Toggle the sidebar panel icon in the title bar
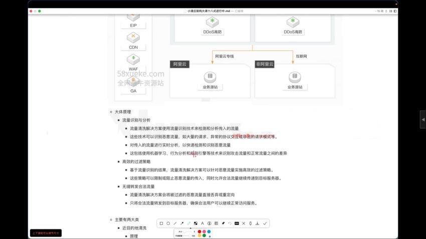The image size is (426, 239). pos(395,11)
